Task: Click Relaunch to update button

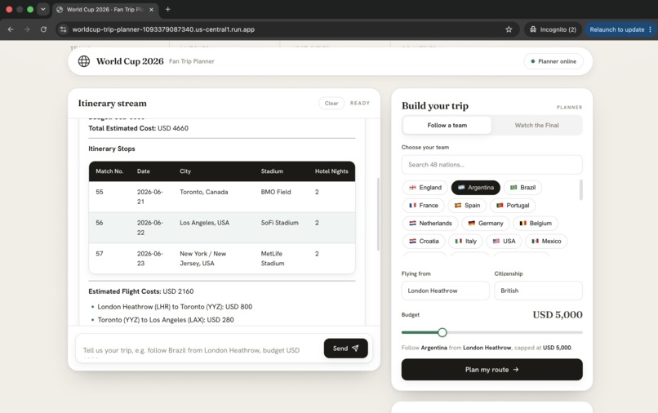Action: [617, 29]
